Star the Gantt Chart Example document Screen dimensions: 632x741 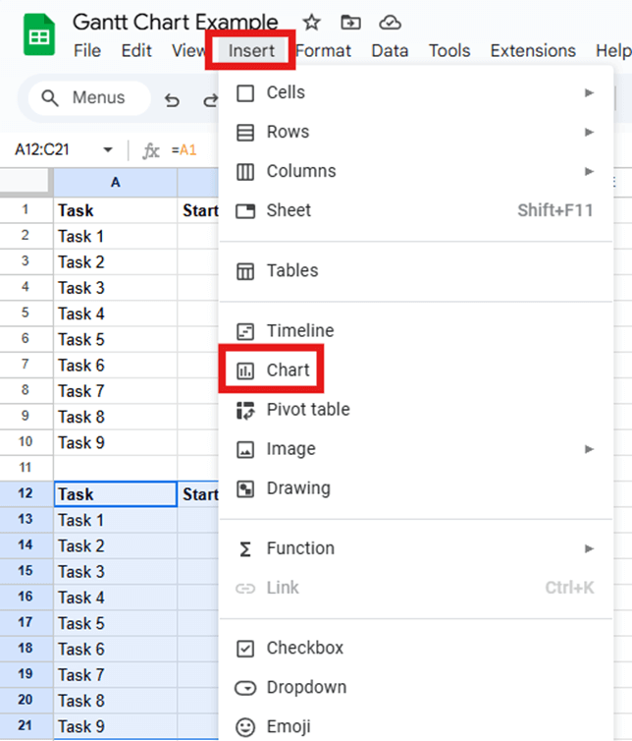[311, 23]
